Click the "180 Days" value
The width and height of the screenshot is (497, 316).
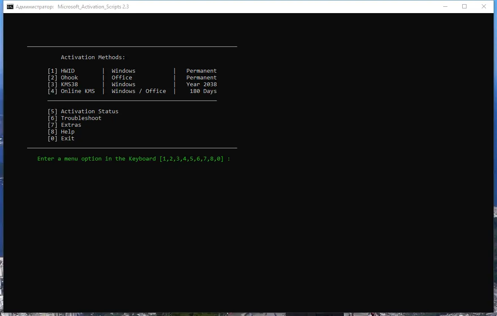203,91
